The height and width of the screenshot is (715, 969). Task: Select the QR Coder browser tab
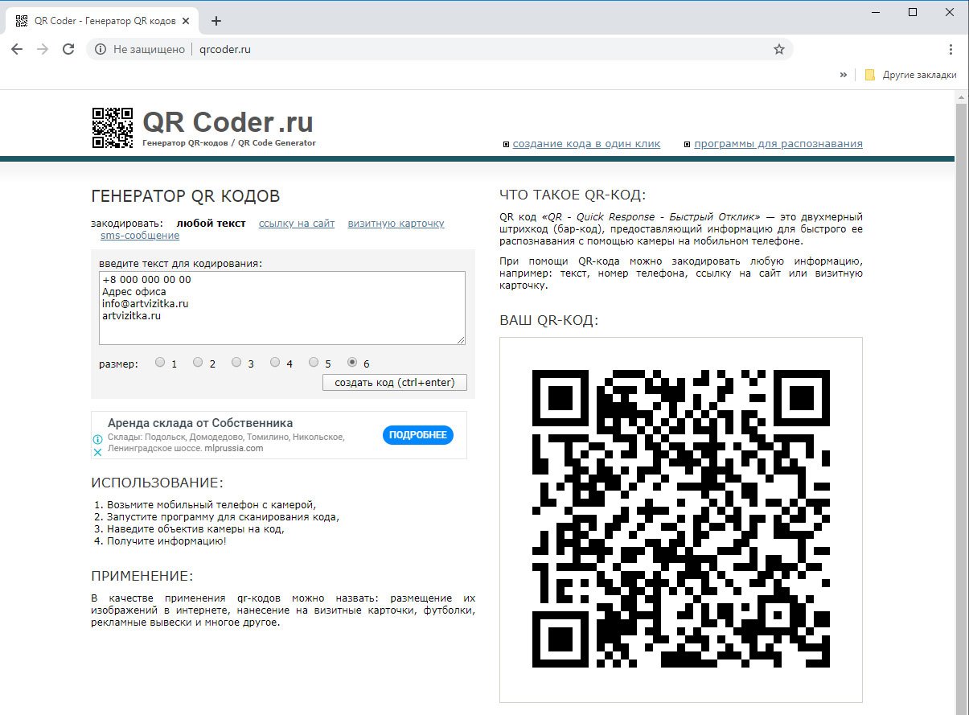[101, 21]
